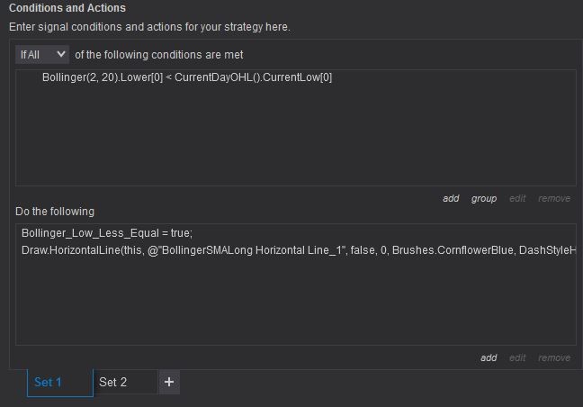Click empty space in the conditions list

click(x=295, y=135)
